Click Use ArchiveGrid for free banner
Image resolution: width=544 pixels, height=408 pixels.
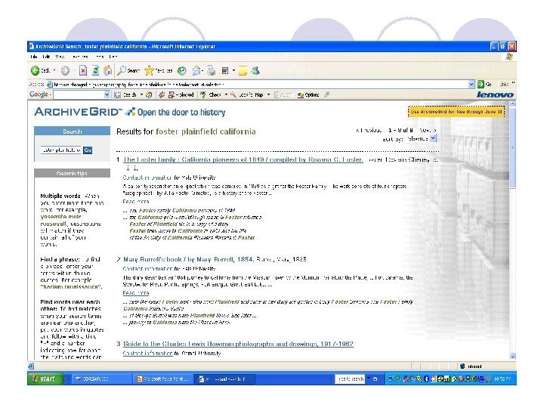pyautogui.click(x=456, y=112)
